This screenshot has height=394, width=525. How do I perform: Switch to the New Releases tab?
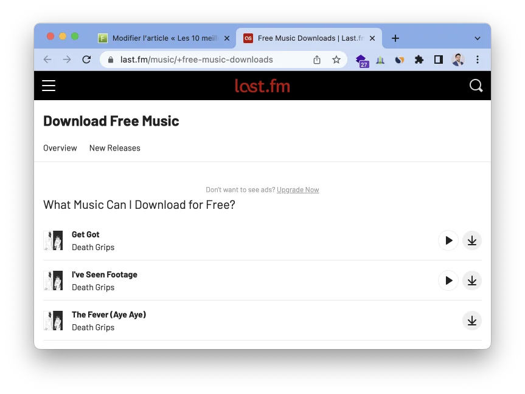tap(115, 148)
